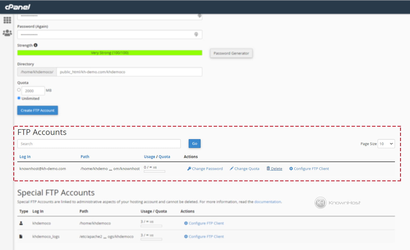Select the Change Password wrench icon
The height and width of the screenshot is (250, 410).
pyautogui.click(x=189, y=168)
